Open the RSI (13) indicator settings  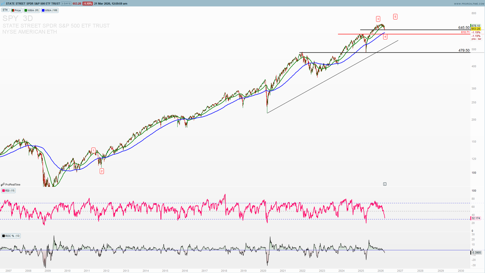coord(8,191)
